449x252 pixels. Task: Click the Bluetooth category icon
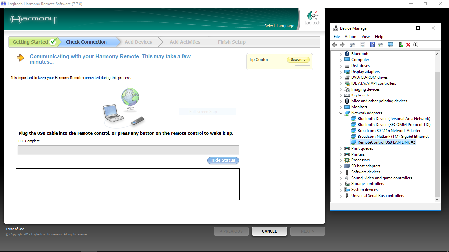[347, 54]
